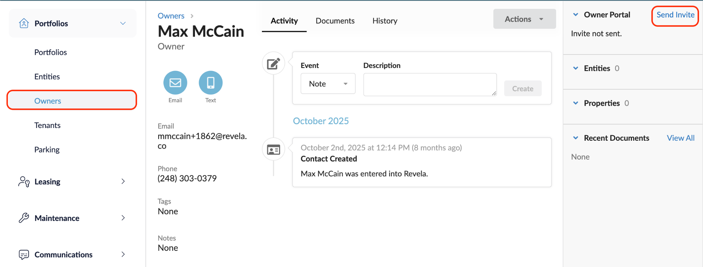This screenshot has width=703, height=267.
Task: Click View All recent documents
Action: [680, 138]
